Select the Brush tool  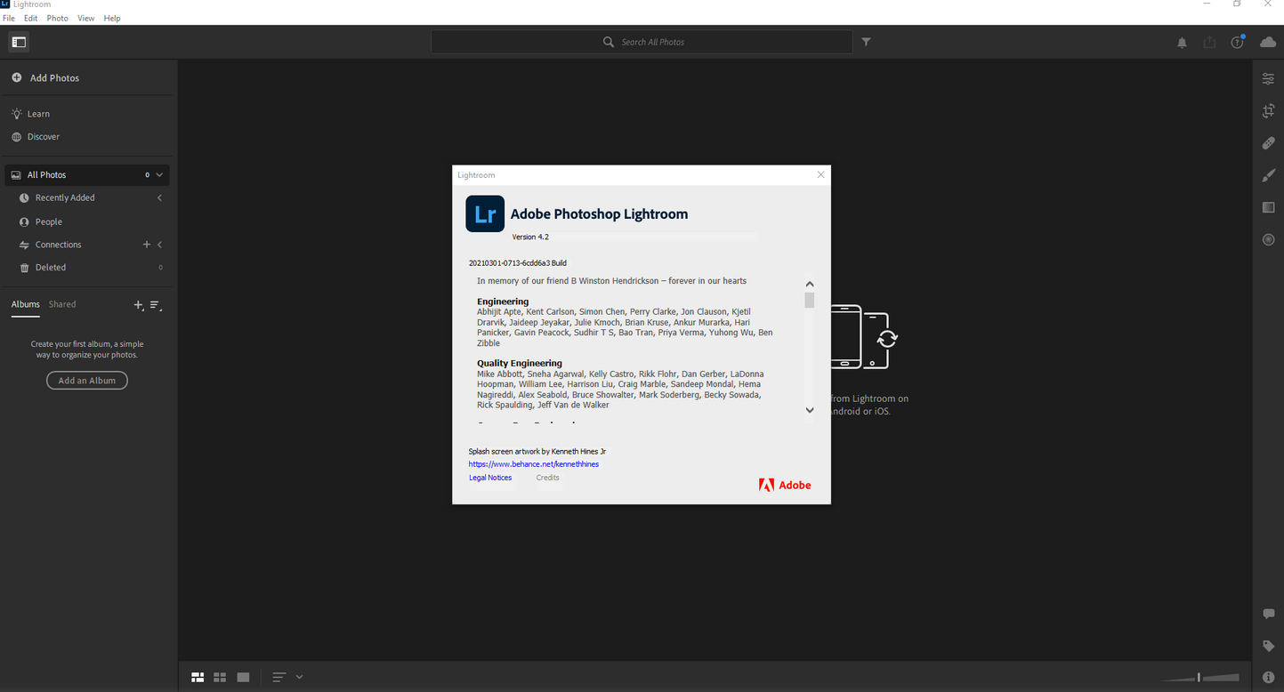(1269, 175)
